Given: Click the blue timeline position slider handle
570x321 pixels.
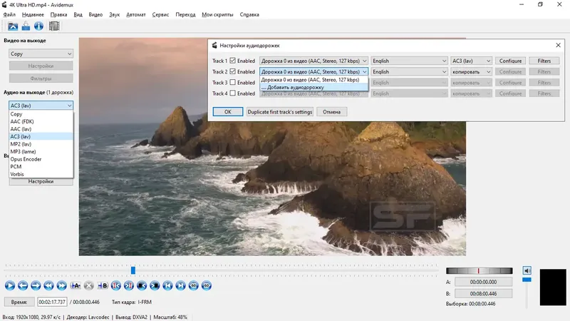Looking at the screenshot, I should pyautogui.click(x=133, y=270).
